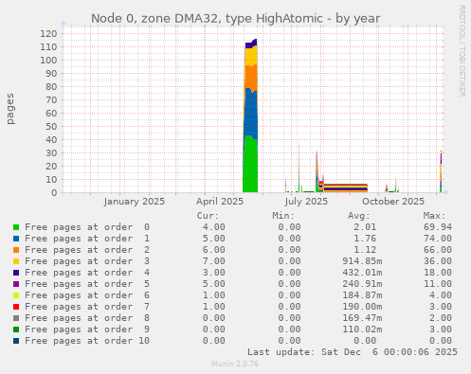Click 'Free pages at order 1' label
Image resolution: width=471 pixels, height=374 pixels.
tap(87, 239)
